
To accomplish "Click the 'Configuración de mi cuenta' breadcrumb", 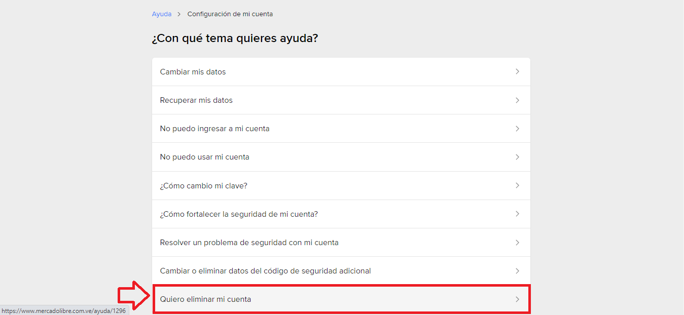I will tap(230, 14).
